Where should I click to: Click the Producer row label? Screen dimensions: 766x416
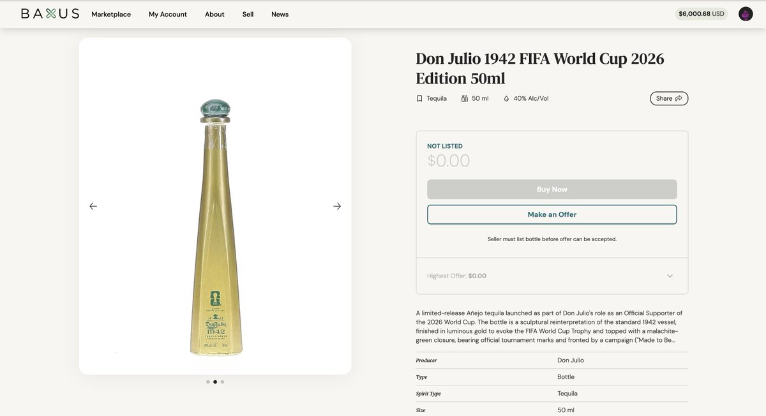click(x=426, y=360)
